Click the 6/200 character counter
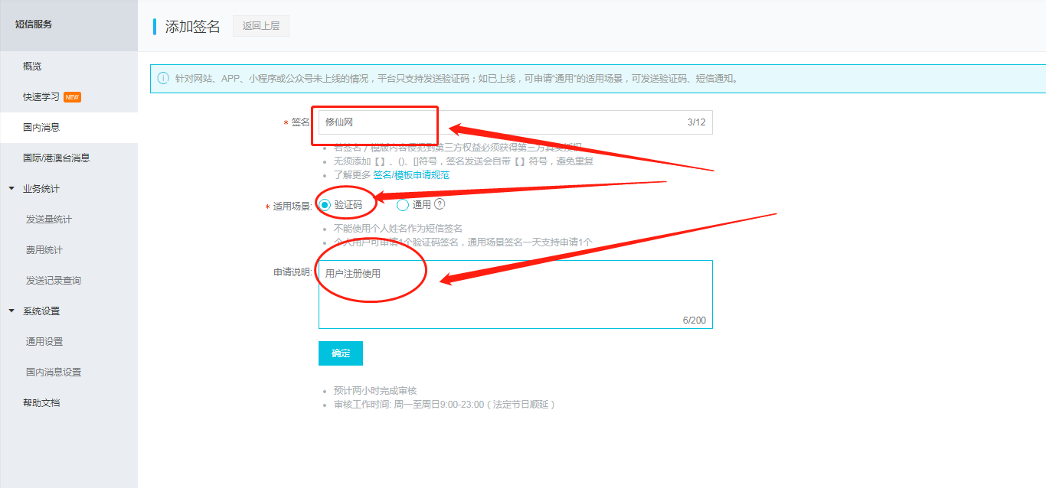Screen dimensions: 1046x488 (x=695, y=320)
